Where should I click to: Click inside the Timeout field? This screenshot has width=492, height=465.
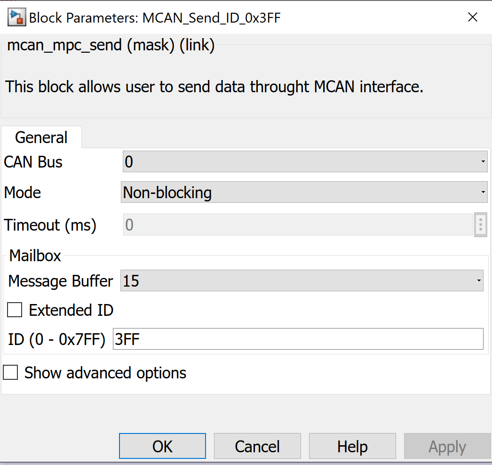[x=282, y=225]
